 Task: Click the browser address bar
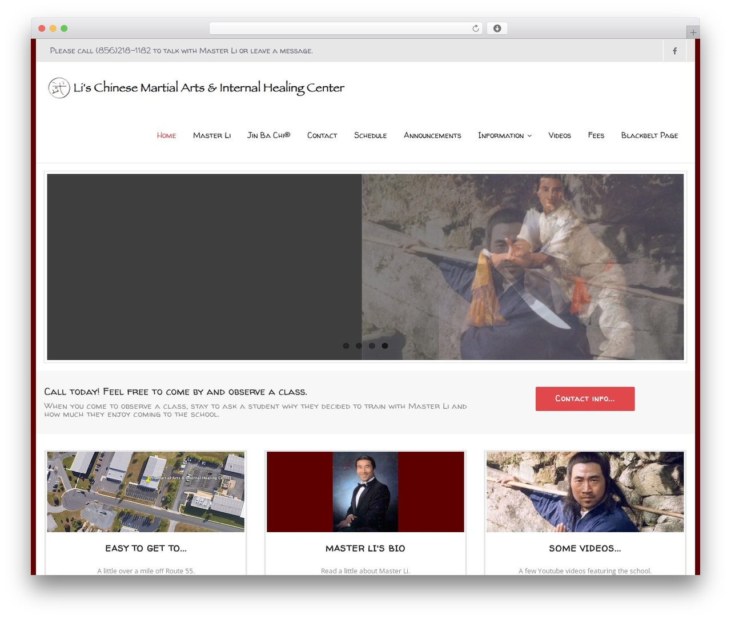tap(346, 29)
